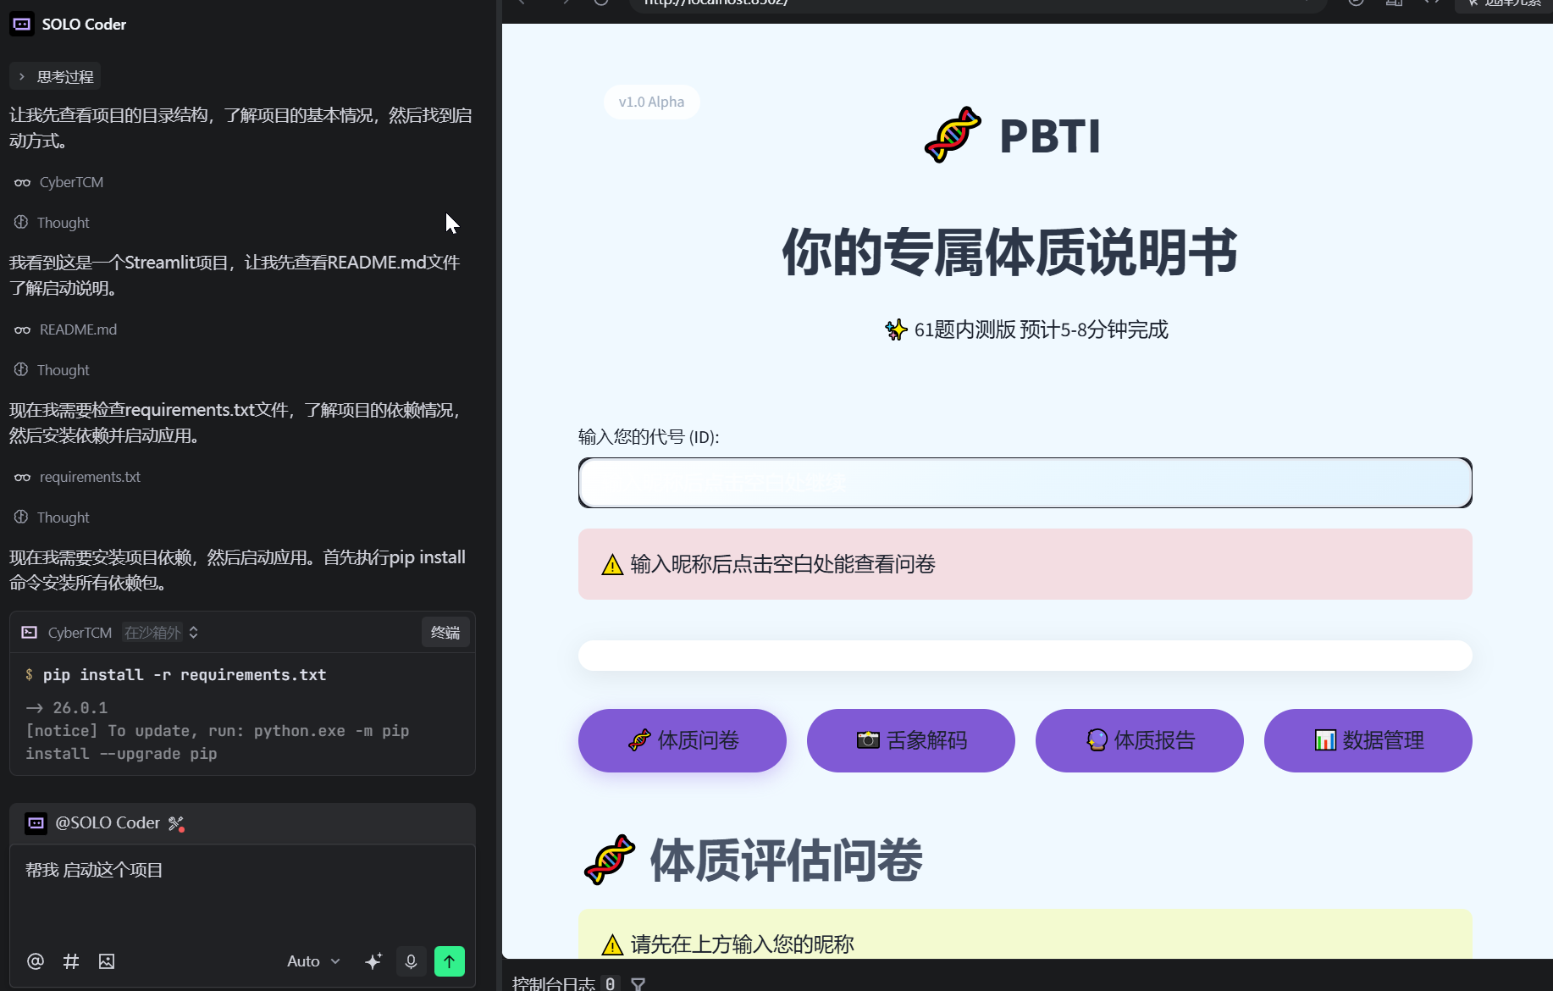
Task: Click the sparkle prompt-enhance icon
Action: (373, 961)
